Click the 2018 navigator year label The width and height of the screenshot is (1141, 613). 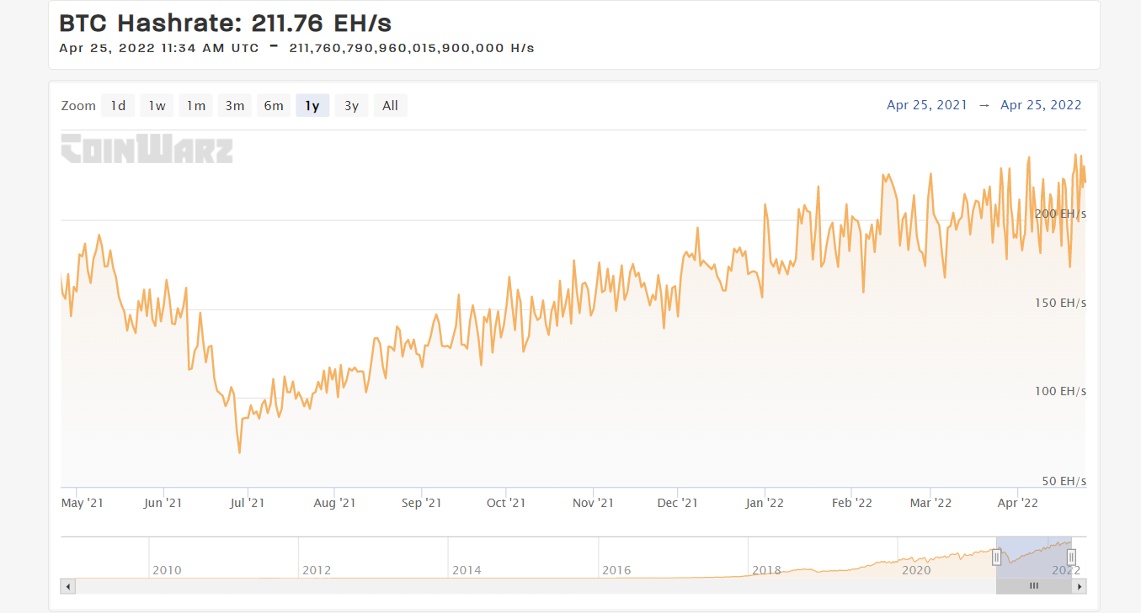tap(766, 570)
